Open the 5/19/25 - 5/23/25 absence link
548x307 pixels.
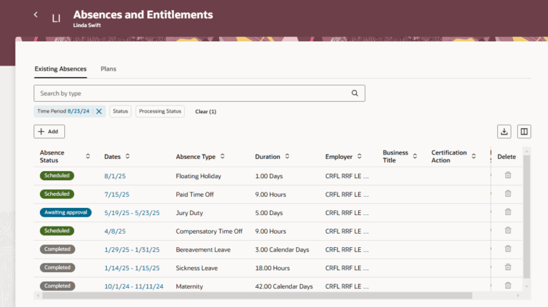pos(132,212)
